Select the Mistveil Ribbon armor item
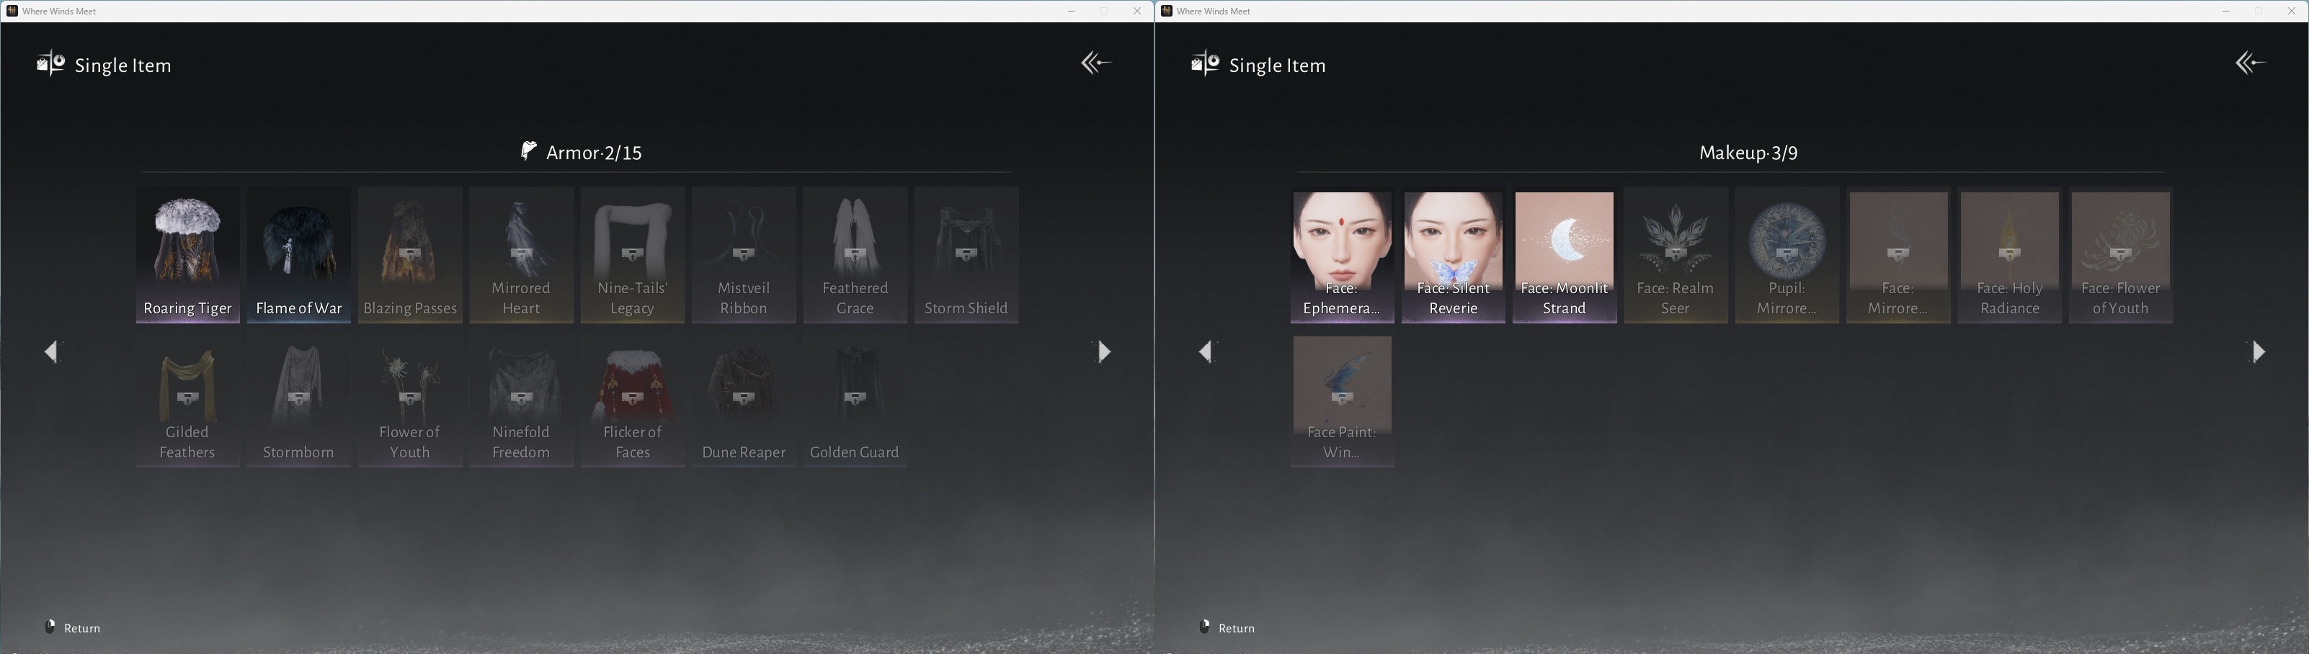The height and width of the screenshot is (654, 2309). (x=743, y=255)
